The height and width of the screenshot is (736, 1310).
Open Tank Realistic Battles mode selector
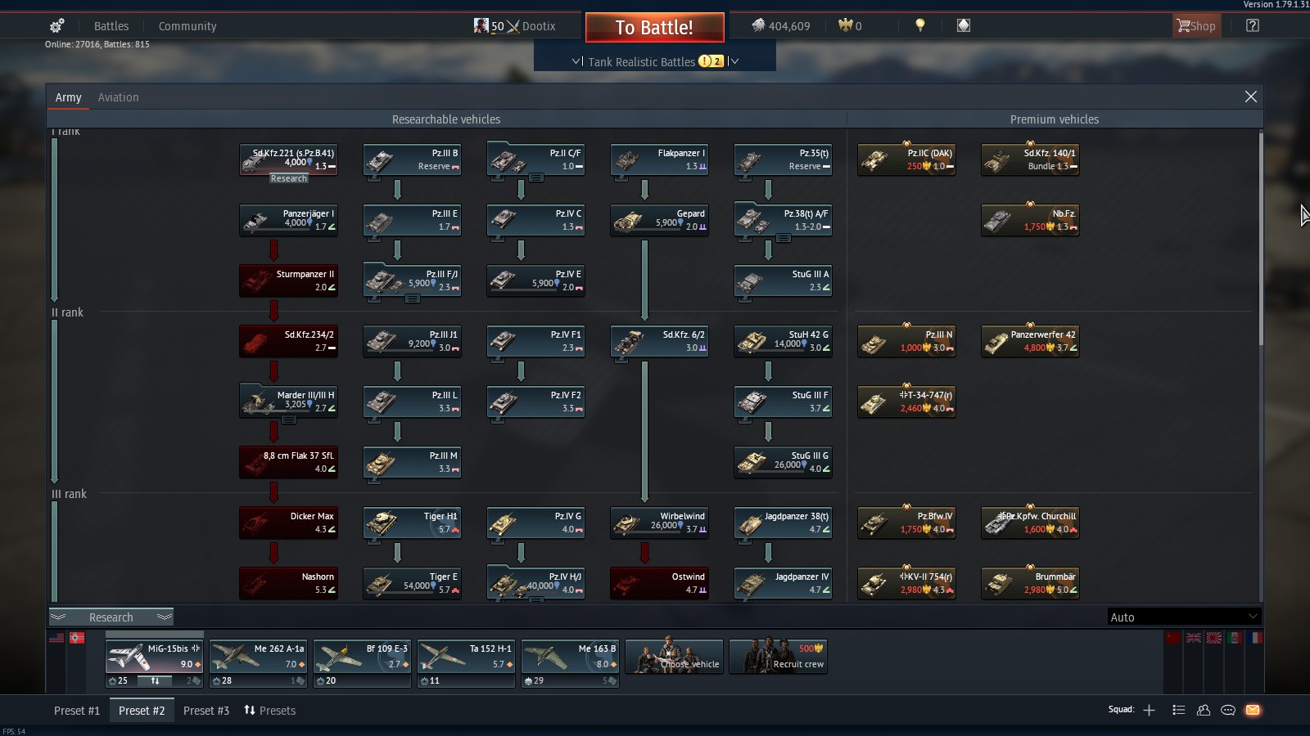pyautogui.click(x=655, y=61)
